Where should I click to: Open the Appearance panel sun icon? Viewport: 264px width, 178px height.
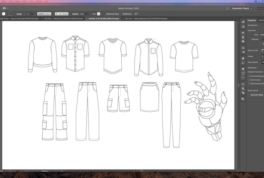click(x=243, y=58)
